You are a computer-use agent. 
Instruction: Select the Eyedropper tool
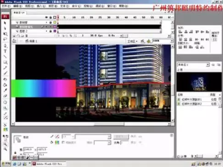pos(5,90)
